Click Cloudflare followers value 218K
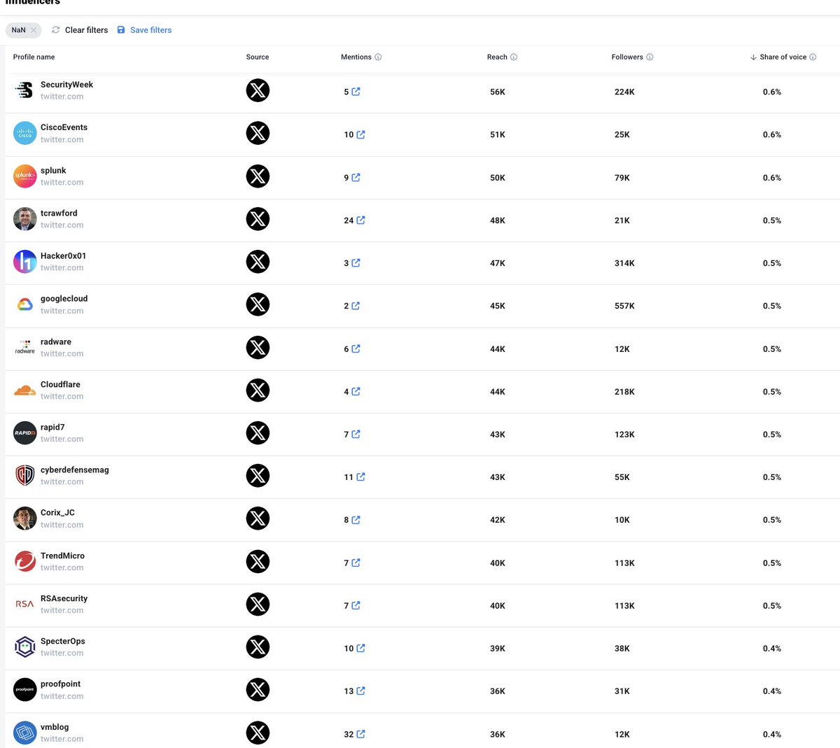The height and width of the screenshot is (748, 840). 624,392
